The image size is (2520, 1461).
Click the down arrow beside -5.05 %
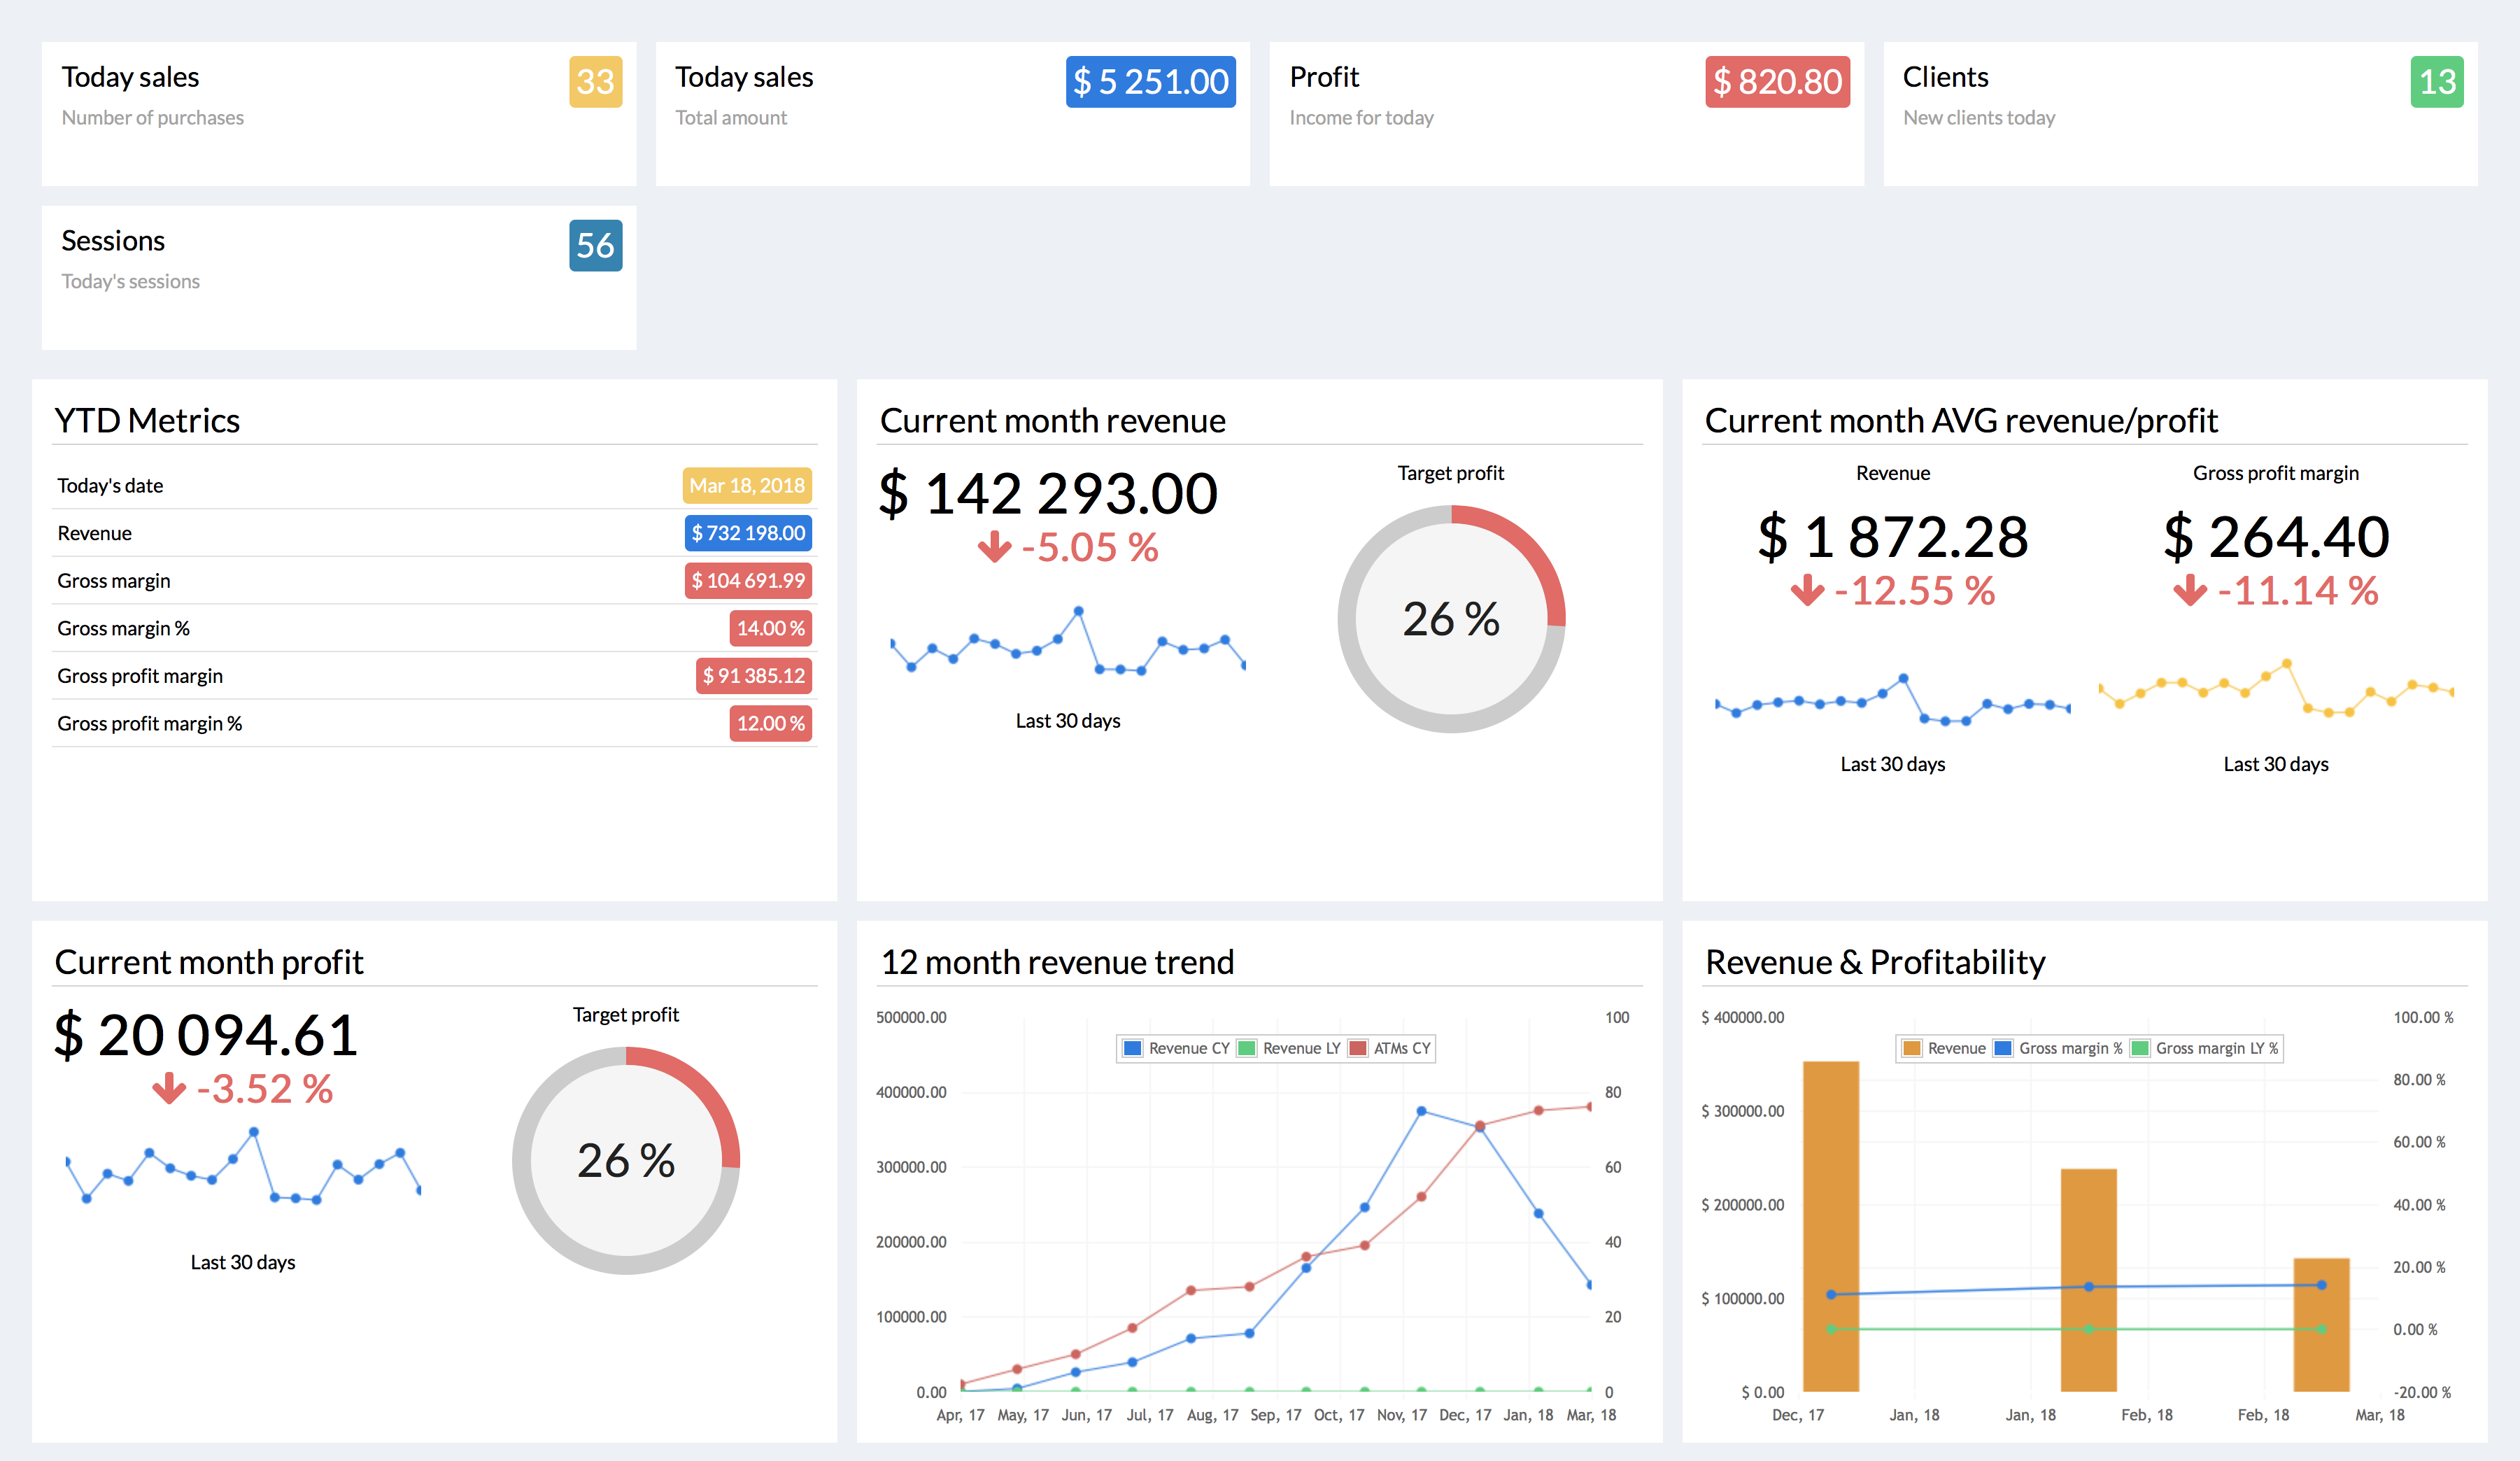tap(994, 547)
